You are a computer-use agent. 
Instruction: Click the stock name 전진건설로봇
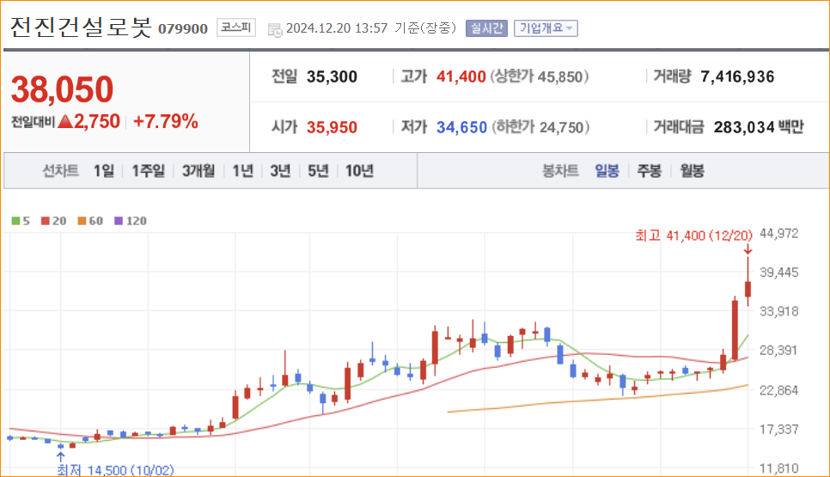(x=81, y=27)
